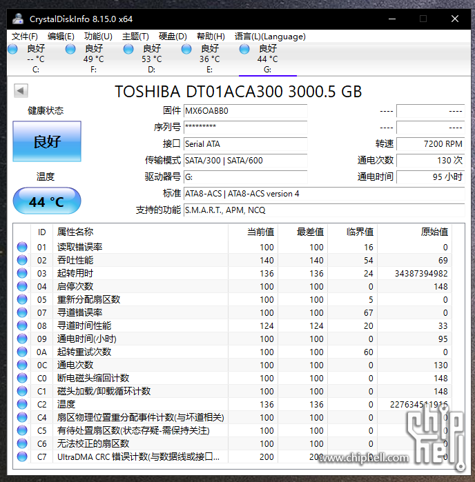The width and height of the screenshot is (475, 482).
Task: Click the ATA8-ACS standard field
Action: [324, 194]
